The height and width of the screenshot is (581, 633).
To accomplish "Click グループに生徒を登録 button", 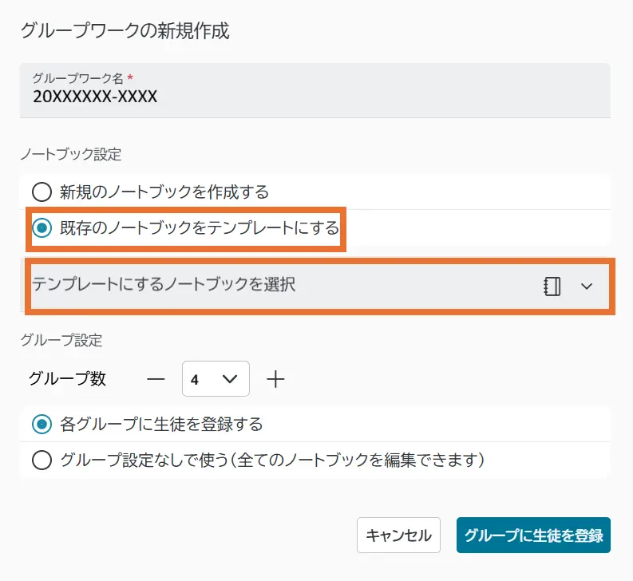I will pos(533,535).
